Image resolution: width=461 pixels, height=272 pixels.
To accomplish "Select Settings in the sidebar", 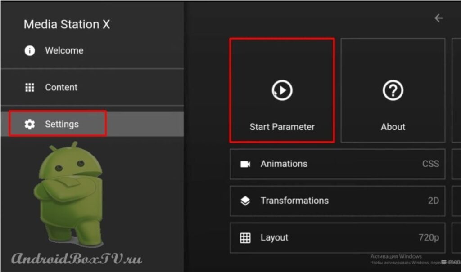I will click(92, 124).
